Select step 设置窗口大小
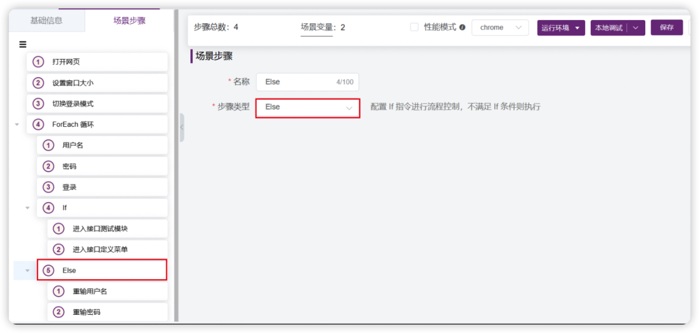699x333 pixels. pos(96,83)
